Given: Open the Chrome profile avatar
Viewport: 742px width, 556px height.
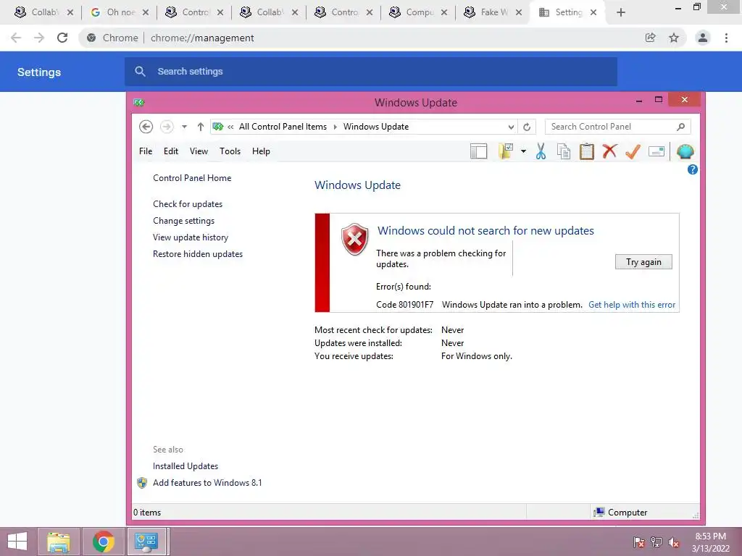Looking at the screenshot, I should [702, 38].
